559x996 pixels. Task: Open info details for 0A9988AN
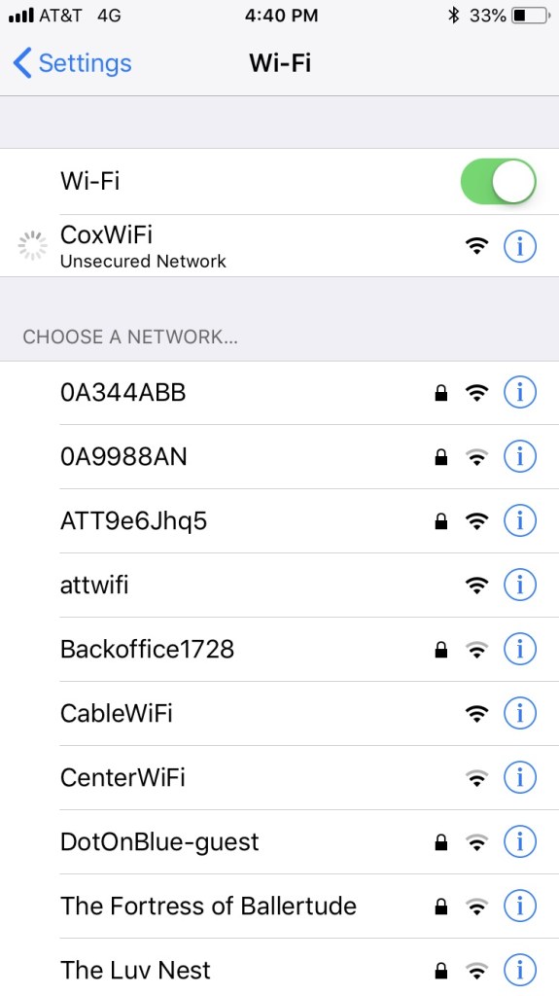pyautogui.click(x=519, y=457)
